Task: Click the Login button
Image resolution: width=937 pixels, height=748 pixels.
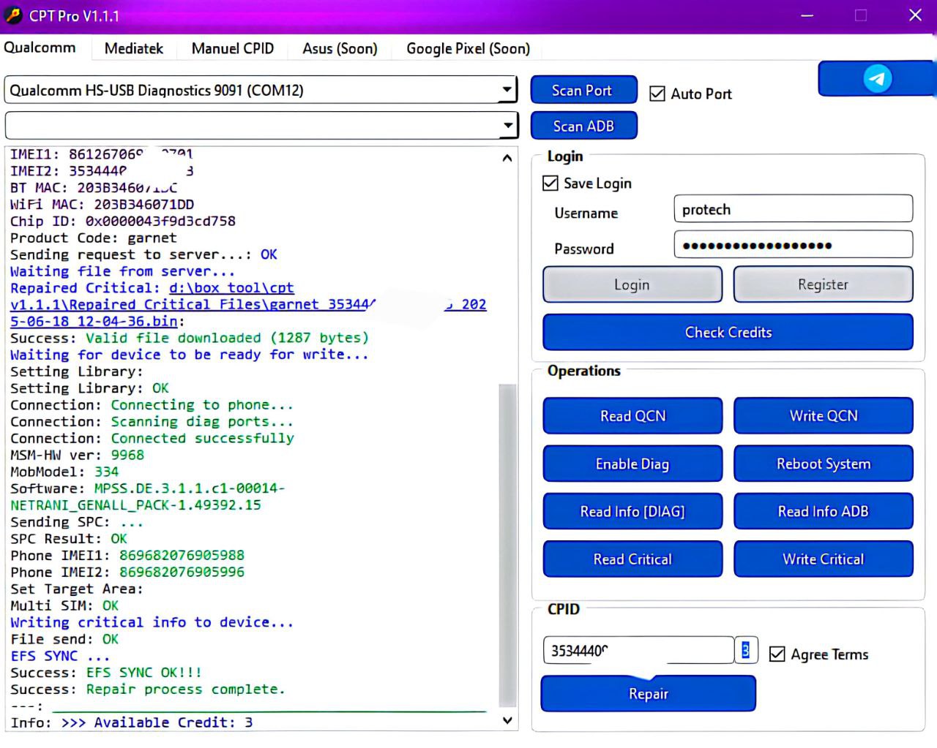Action: tap(632, 284)
